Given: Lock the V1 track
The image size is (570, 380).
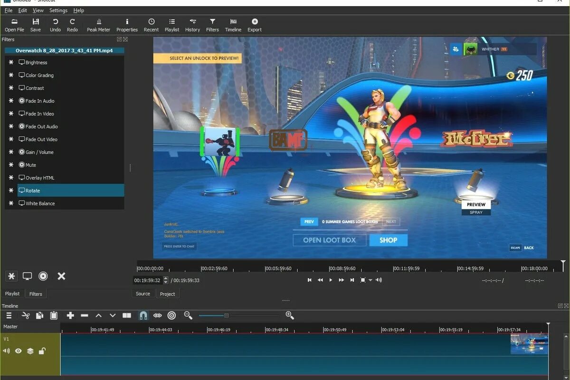Looking at the screenshot, I should click(x=42, y=351).
